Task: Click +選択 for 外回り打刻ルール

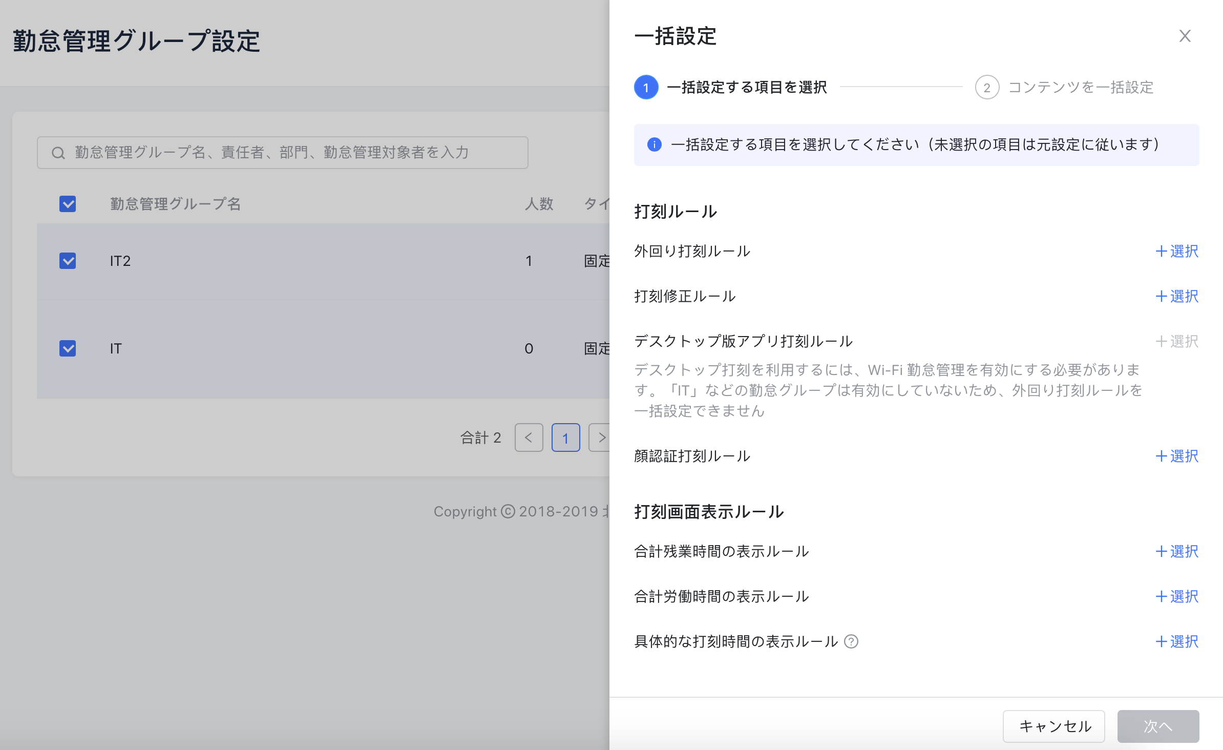Action: 1177,252
